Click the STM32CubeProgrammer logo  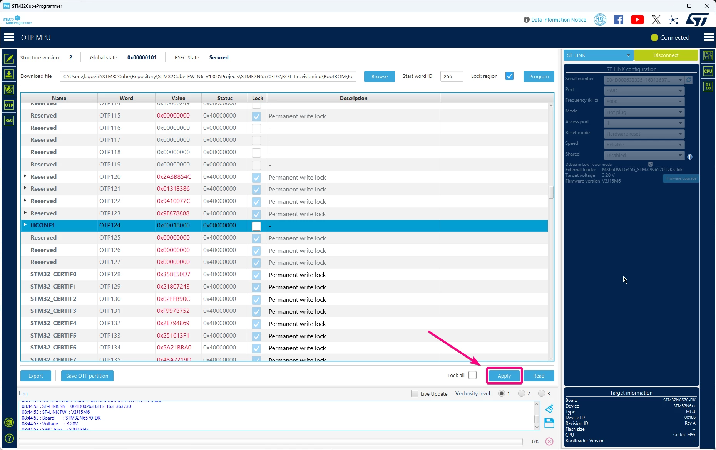point(17,20)
